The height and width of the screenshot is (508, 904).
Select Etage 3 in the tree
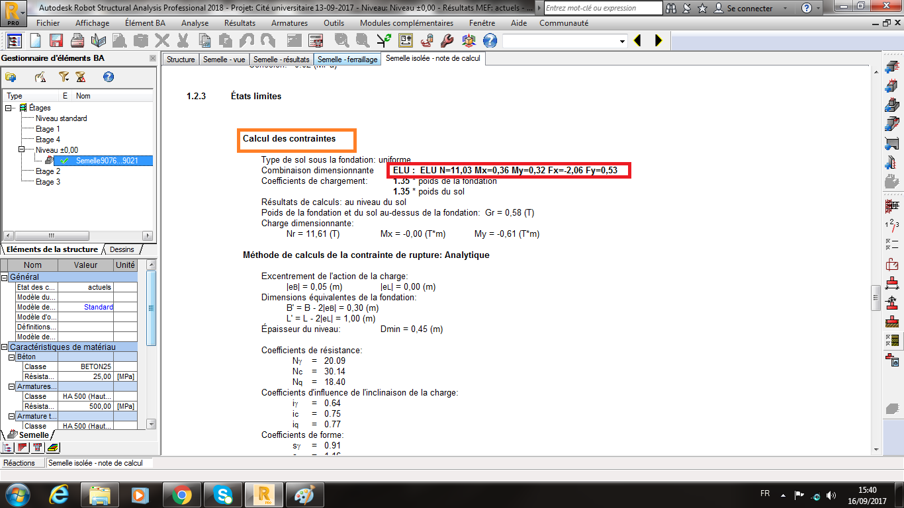click(x=48, y=182)
